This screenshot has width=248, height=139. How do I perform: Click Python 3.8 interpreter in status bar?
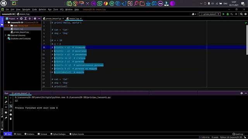click(231, 137)
